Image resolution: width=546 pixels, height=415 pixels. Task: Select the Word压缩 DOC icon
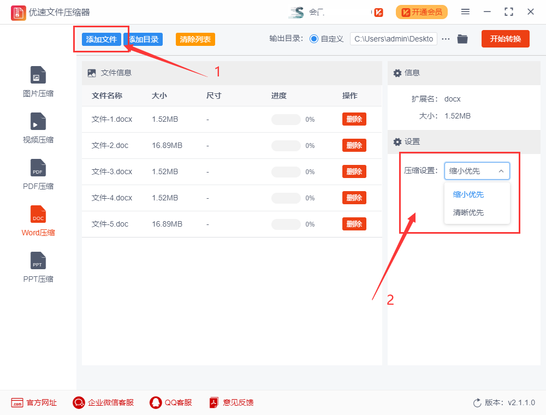[38, 214]
